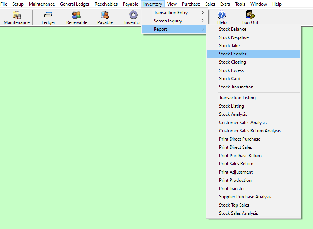This screenshot has height=229, width=313.
Task: Choose Stock Excess report
Action: coord(253,70)
